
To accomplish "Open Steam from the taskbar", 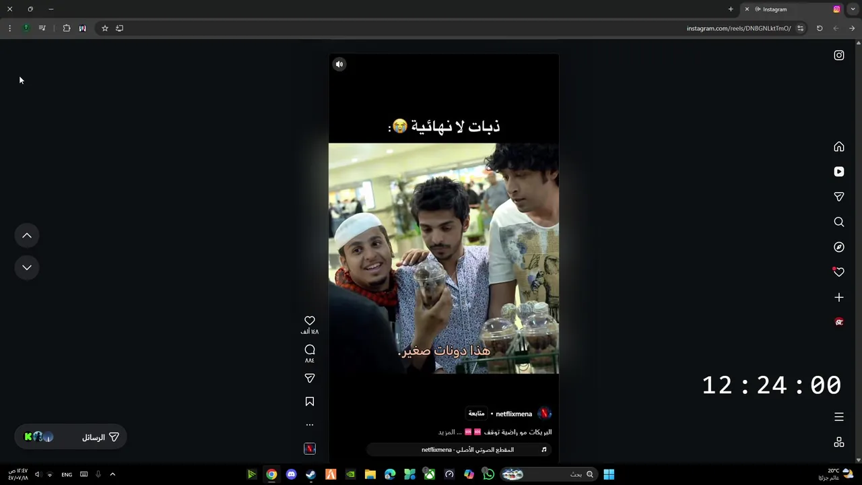I will coord(311,474).
